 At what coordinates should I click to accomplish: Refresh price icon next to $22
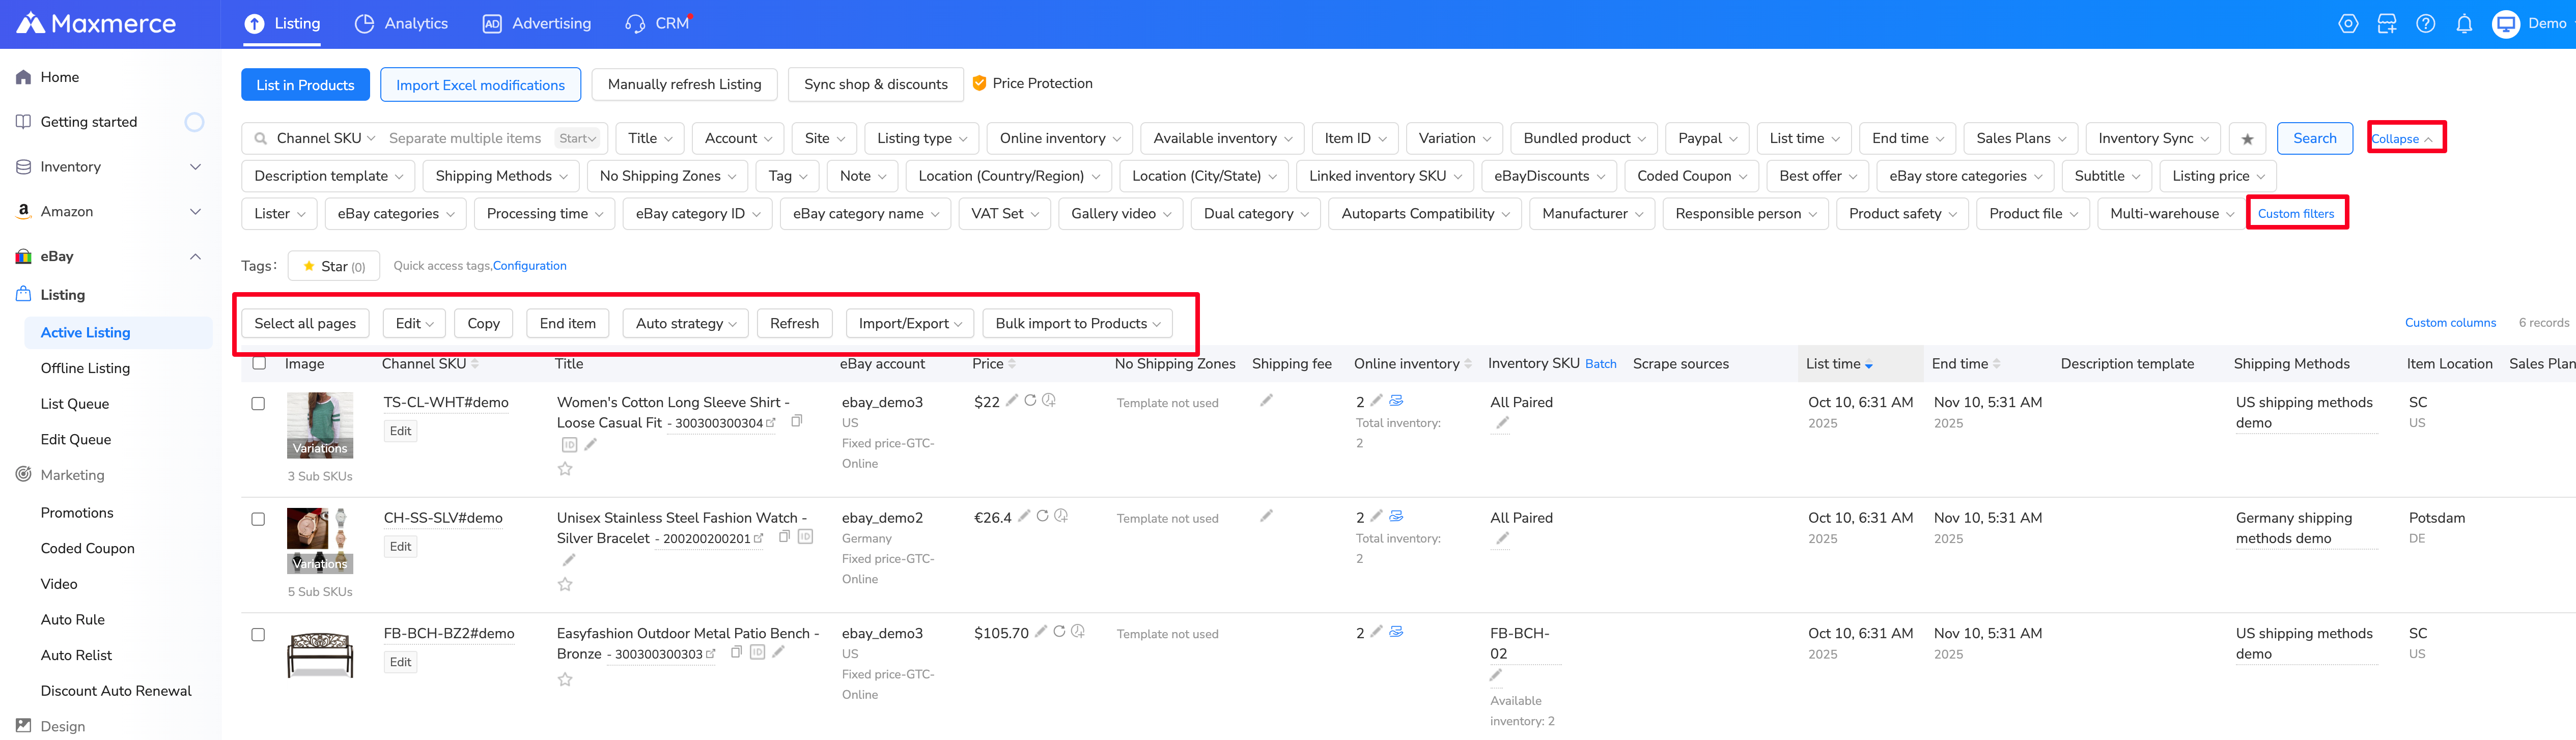pyautogui.click(x=1030, y=400)
